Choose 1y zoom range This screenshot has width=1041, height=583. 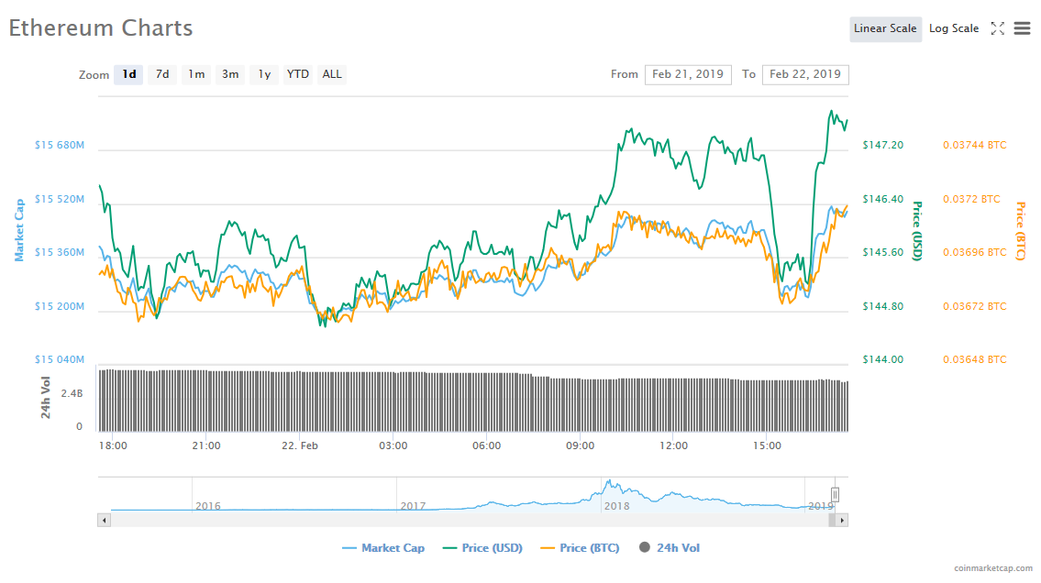click(264, 74)
